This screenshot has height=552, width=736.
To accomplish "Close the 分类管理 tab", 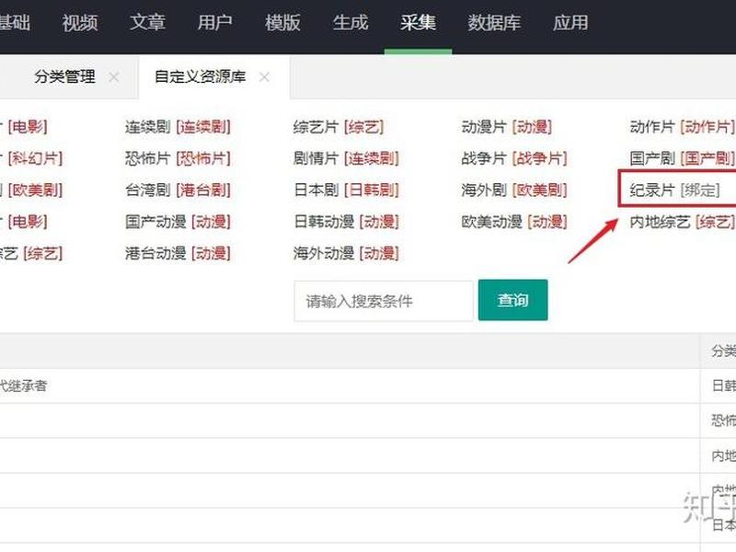I will tap(113, 77).
